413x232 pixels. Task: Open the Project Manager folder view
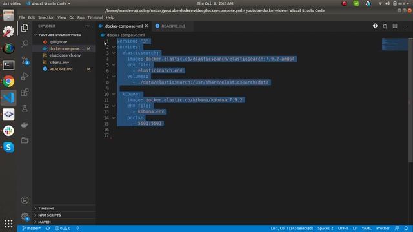point(25,140)
